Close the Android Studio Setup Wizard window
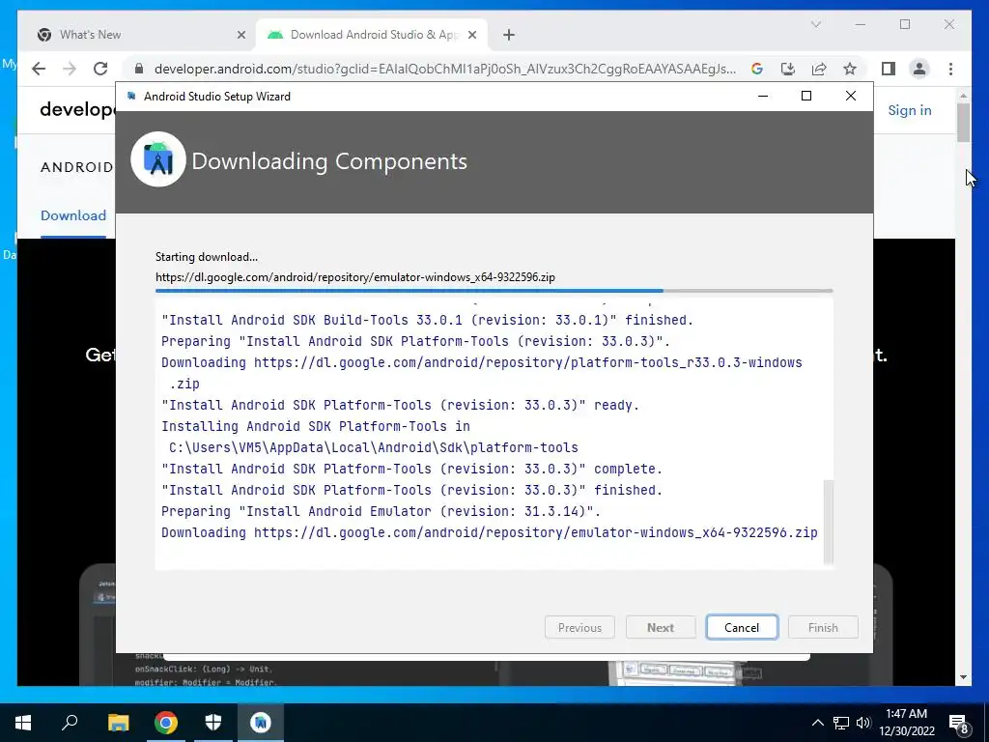The image size is (989, 742). coord(850,96)
